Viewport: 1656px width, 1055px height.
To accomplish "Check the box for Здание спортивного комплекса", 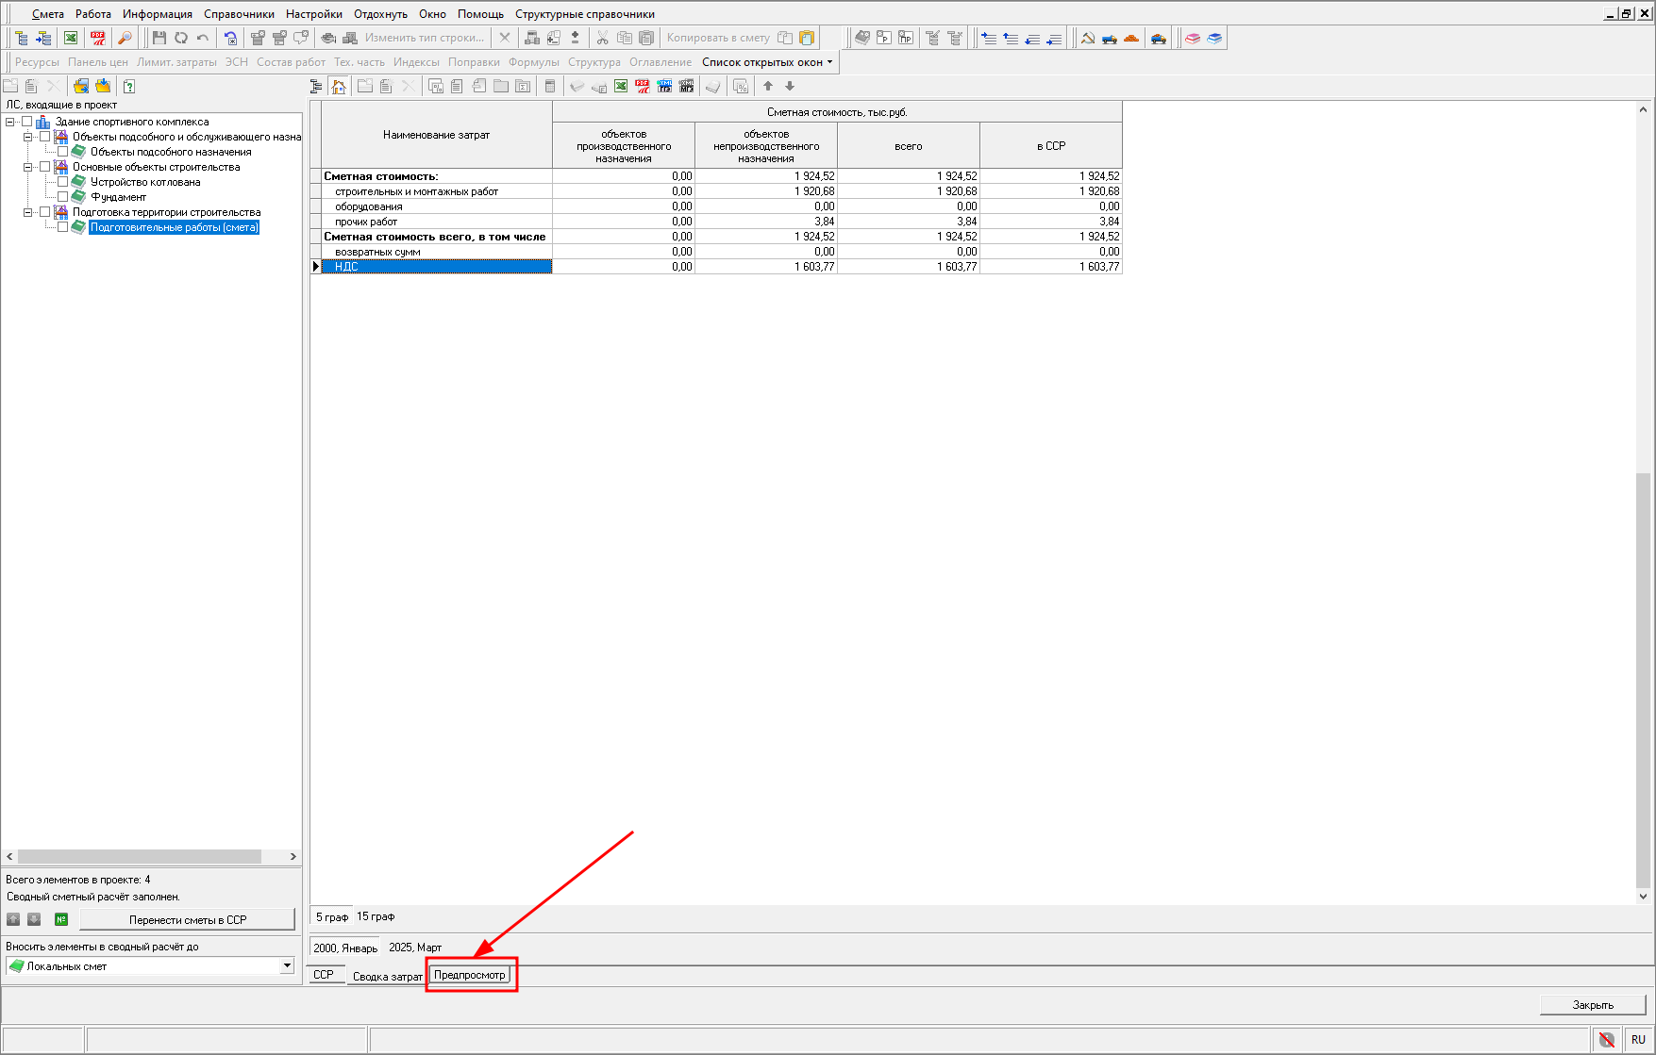I will (x=26, y=122).
